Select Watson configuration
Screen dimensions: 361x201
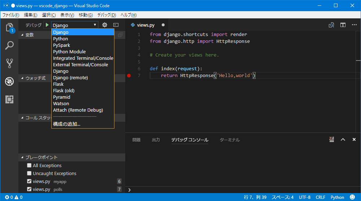tap(83, 104)
